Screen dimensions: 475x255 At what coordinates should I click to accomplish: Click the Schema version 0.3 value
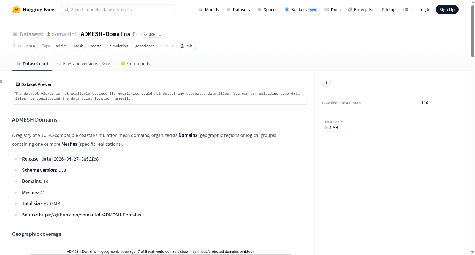coord(62,170)
